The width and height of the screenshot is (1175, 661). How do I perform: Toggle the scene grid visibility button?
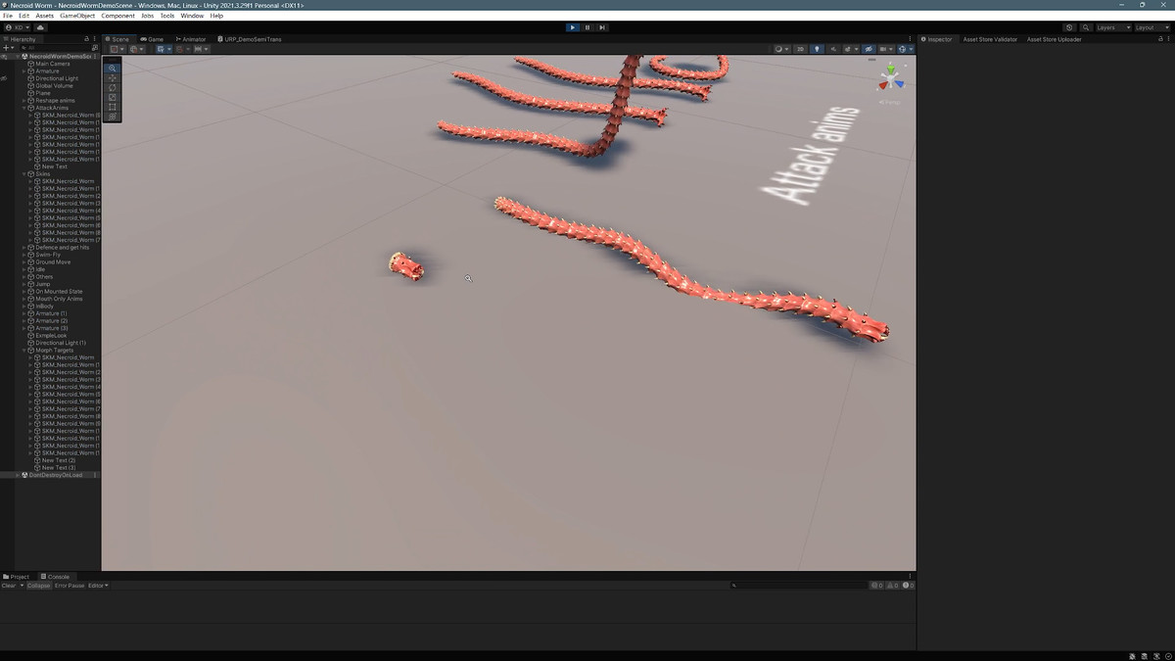(x=163, y=49)
